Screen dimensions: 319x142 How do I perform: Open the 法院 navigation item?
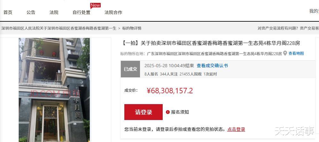[x=54, y=12]
